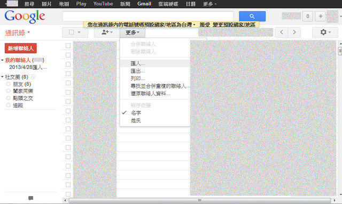Click into the Google search field
This screenshot has width=342, height=204.
click(x=147, y=17)
